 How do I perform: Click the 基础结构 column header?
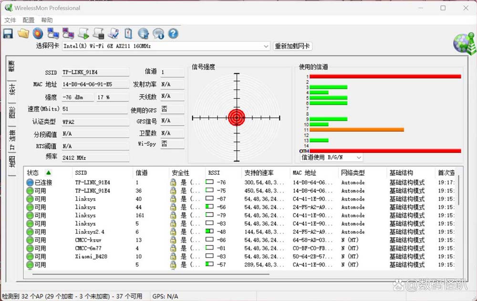tap(401, 173)
